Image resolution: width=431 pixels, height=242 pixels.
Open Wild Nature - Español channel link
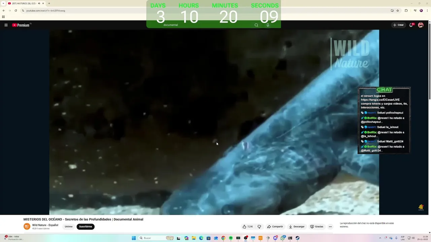(45, 225)
